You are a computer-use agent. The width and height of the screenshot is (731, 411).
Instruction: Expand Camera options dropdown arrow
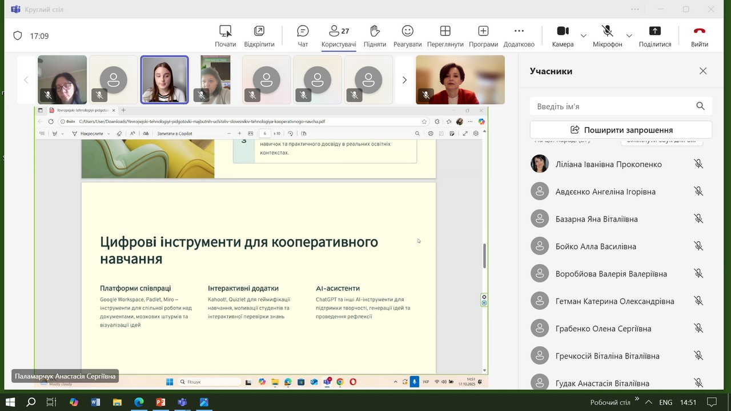tap(583, 36)
